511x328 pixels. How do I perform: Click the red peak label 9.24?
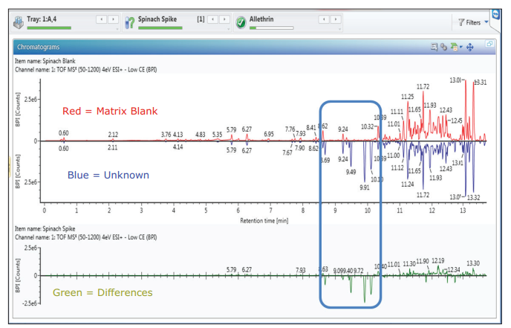[343, 129]
